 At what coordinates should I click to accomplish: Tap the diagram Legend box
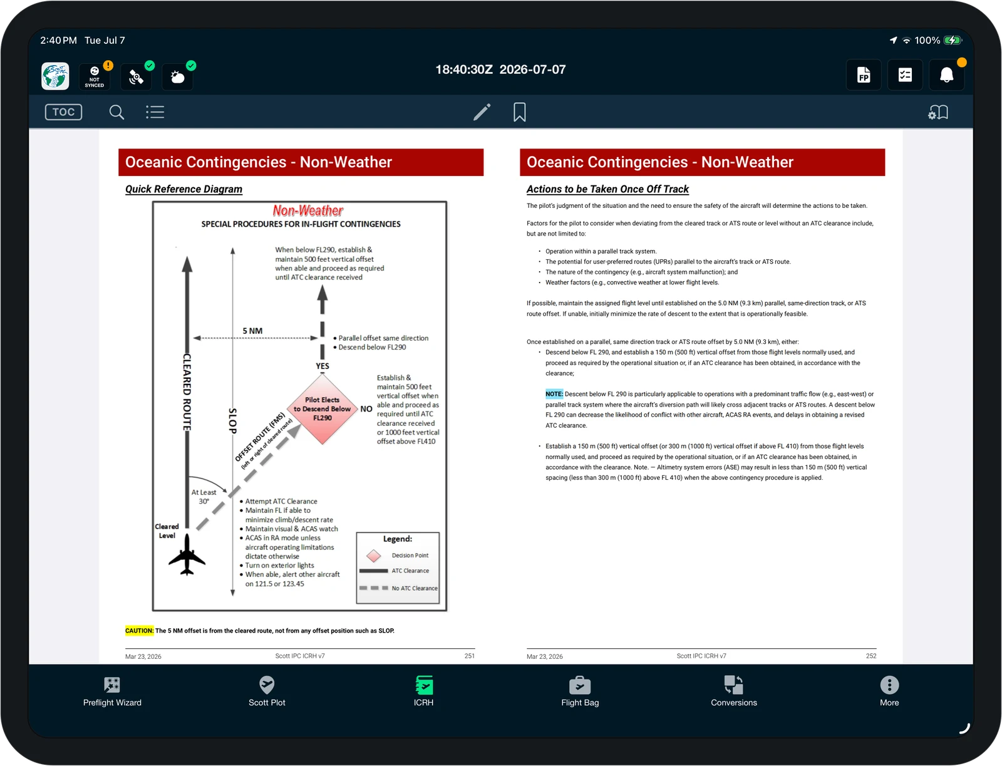point(398,568)
